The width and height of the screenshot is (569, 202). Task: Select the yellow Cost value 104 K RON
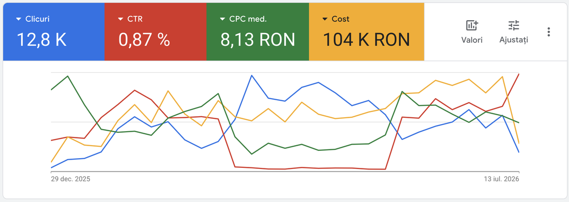[367, 39]
